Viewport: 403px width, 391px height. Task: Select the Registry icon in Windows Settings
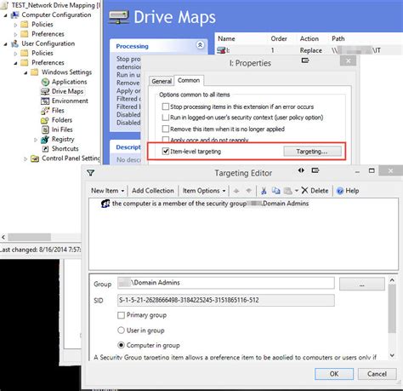click(45, 139)
